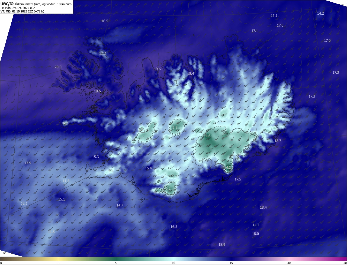
Task: Click the 18.0 value label
Action: pyautogui.click(x=255, y=234)
